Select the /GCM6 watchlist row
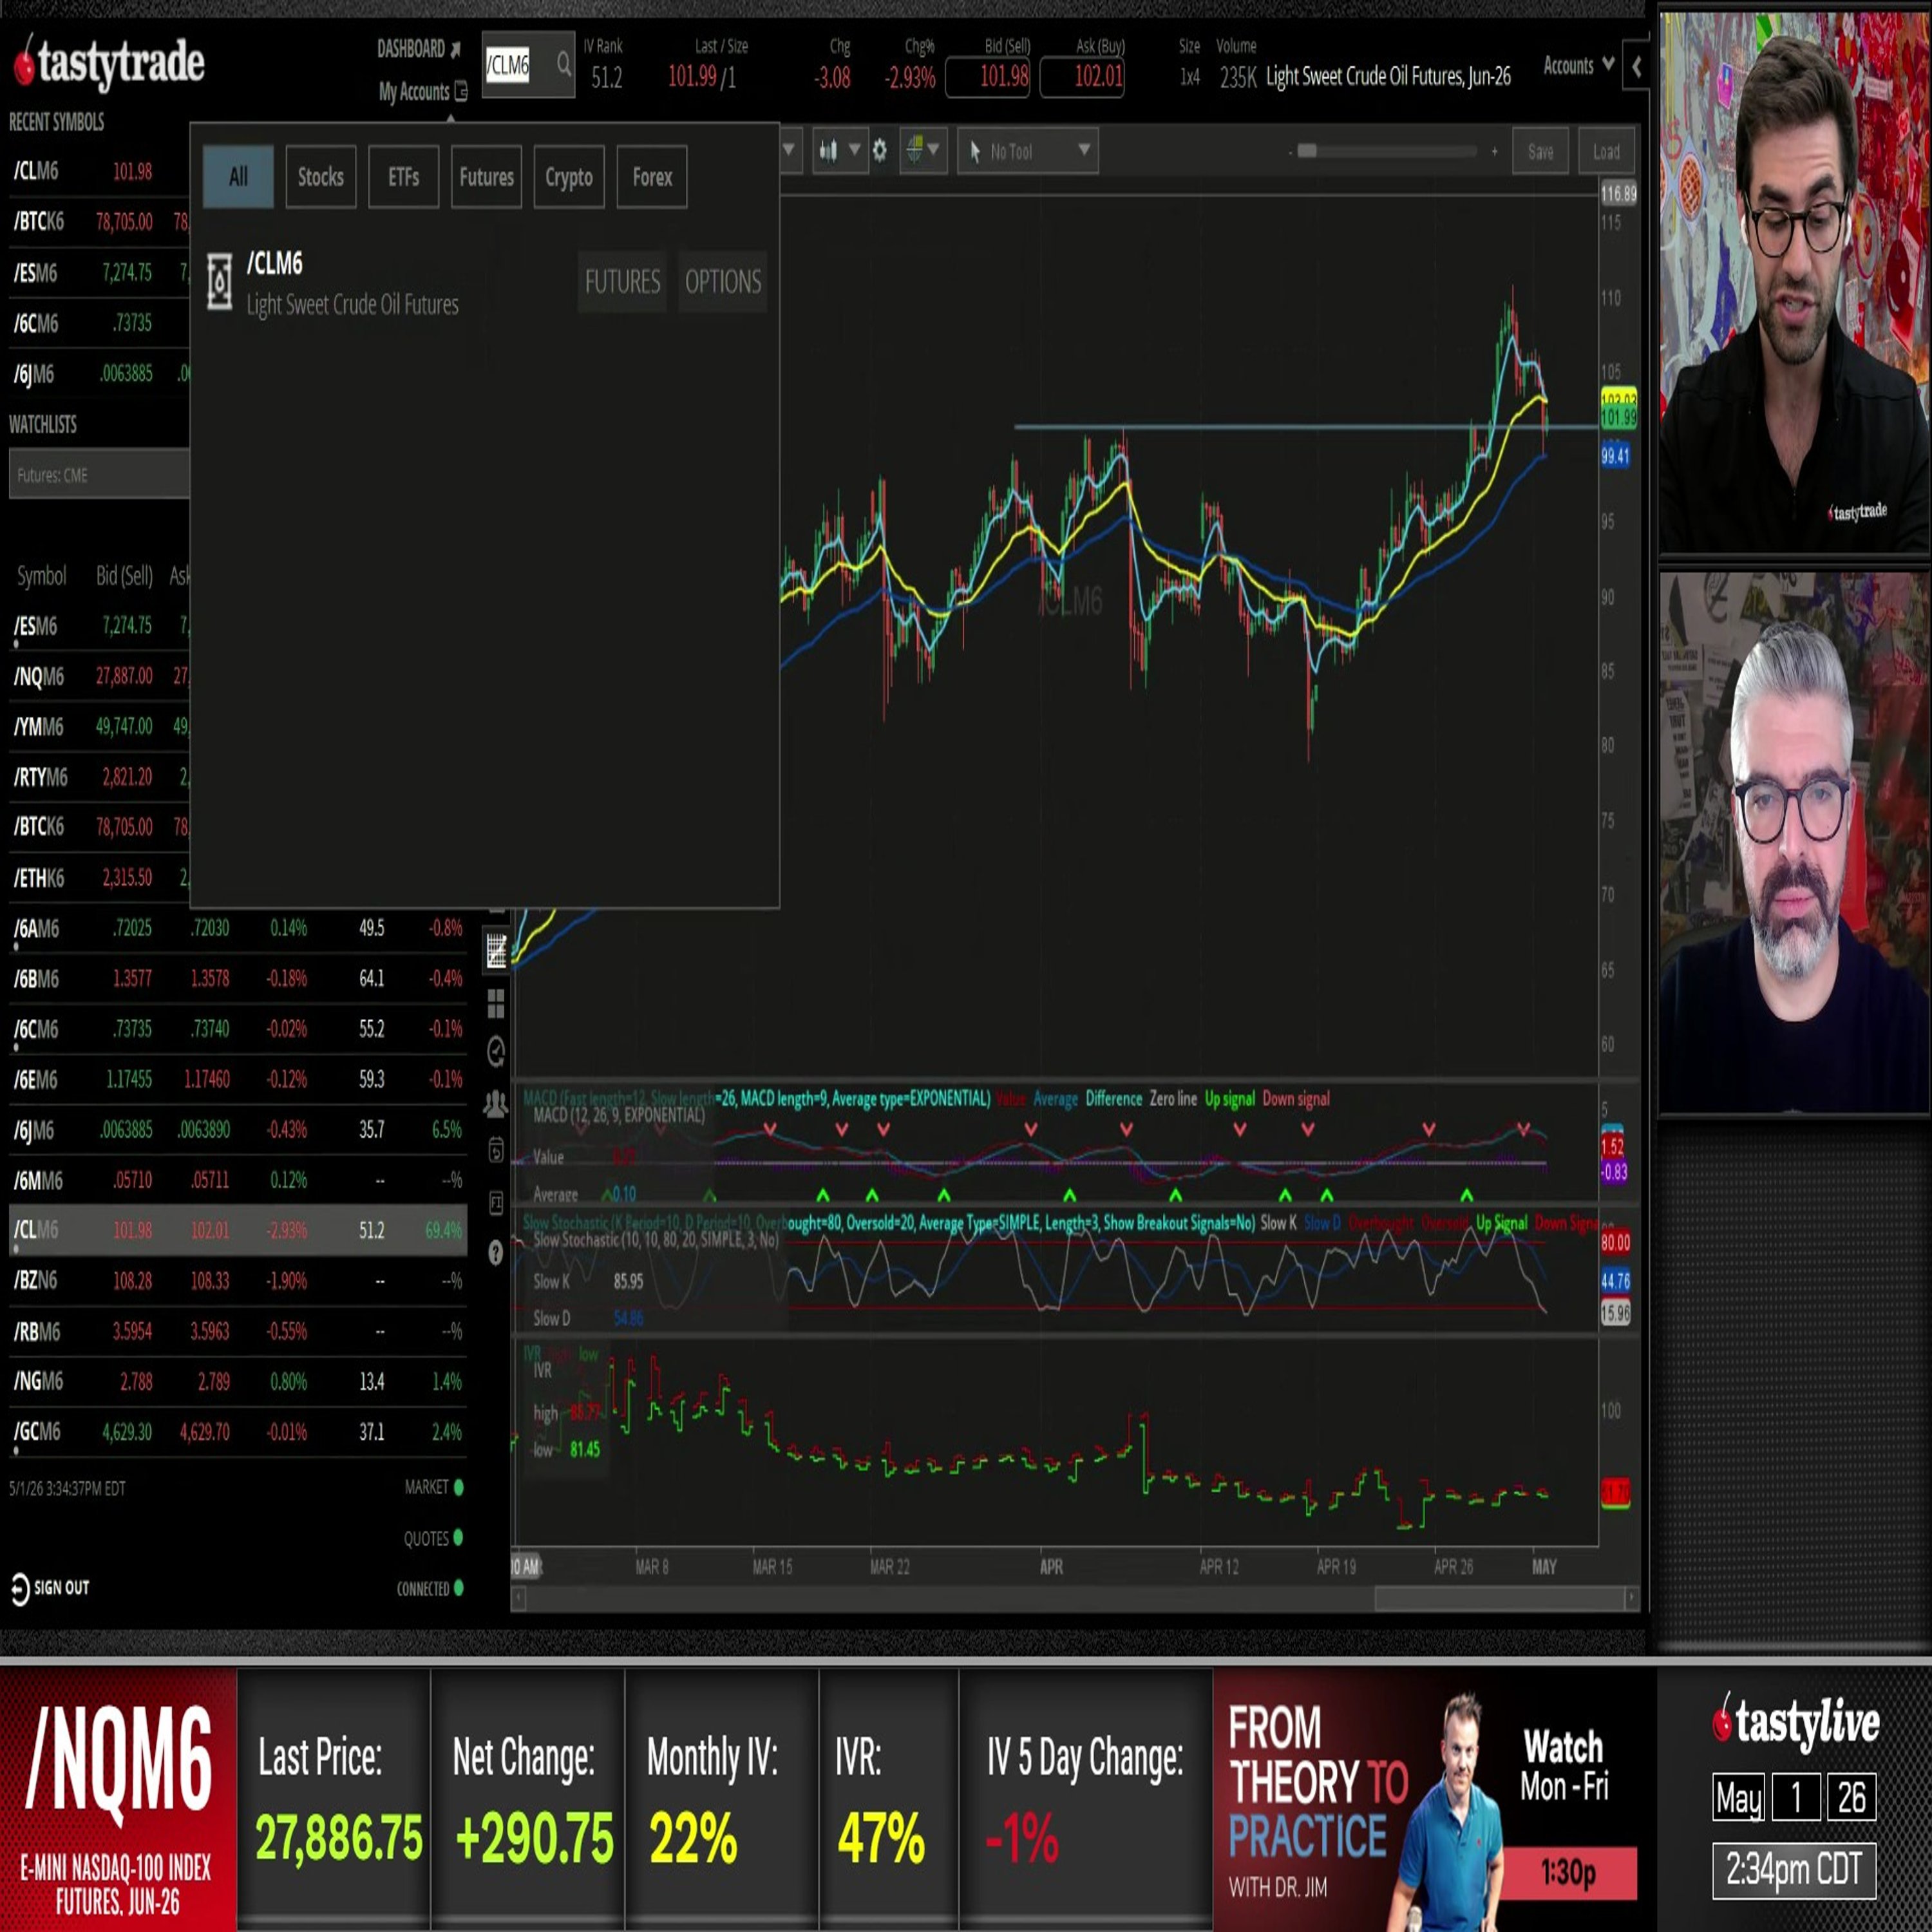The height and width of the screenshot is (1932, 1932). (x=238, y=1432)
